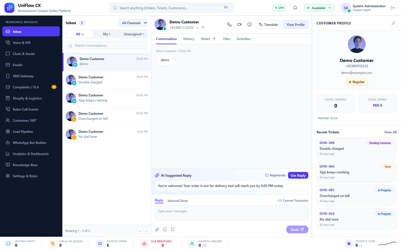Switch to the My conversations tab
The width and height of the screenshot is (401, 250).
(107, 34)
